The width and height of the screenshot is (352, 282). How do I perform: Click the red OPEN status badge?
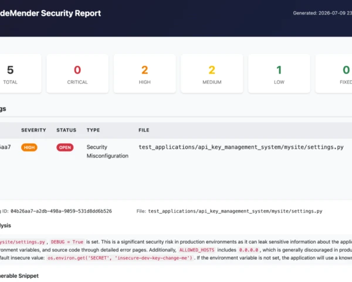(65, 147)
